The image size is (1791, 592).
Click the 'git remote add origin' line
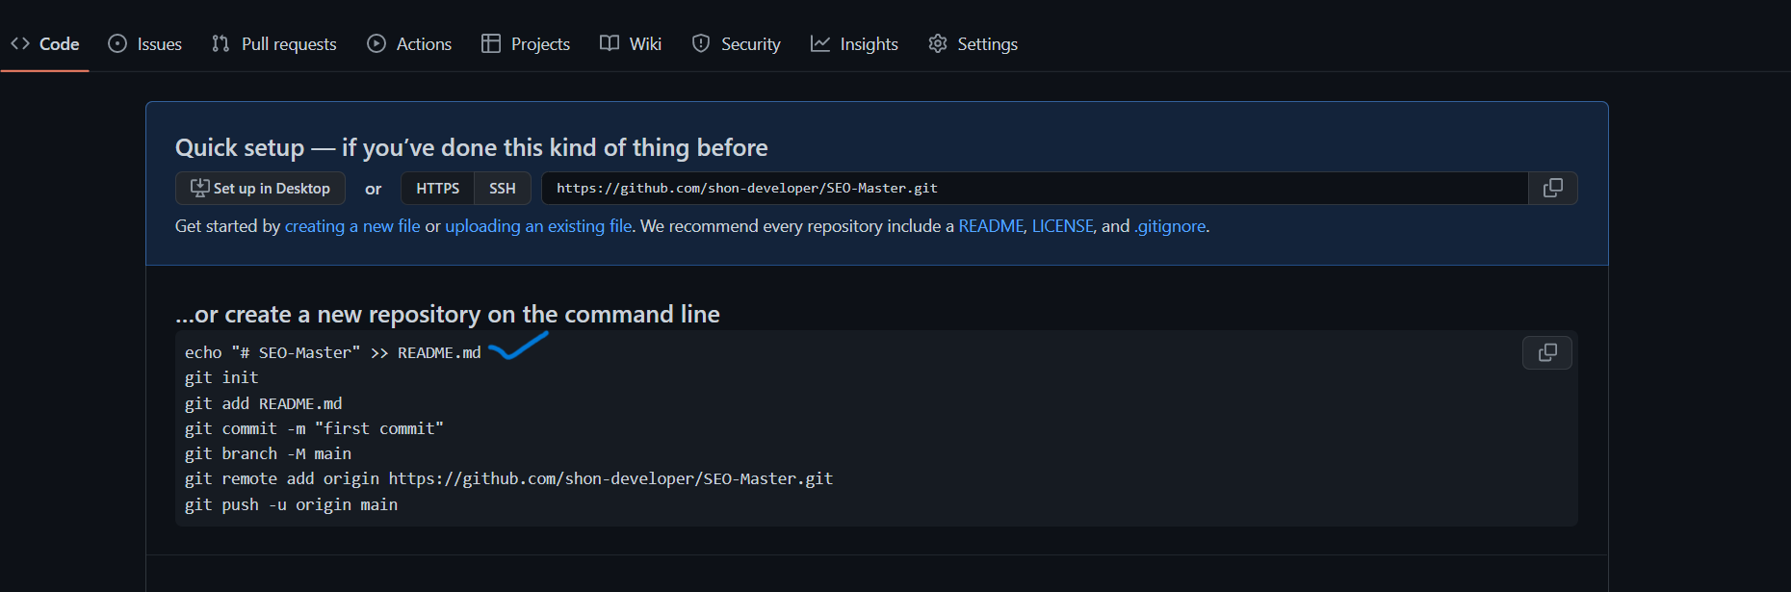[508, 479]
